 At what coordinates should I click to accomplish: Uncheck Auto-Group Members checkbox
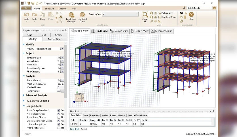[x=59, y=110]
